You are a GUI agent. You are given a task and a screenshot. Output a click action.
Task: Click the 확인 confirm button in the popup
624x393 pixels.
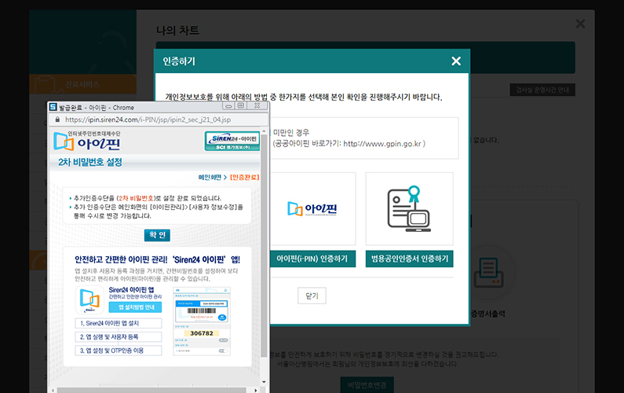[157, 235]
